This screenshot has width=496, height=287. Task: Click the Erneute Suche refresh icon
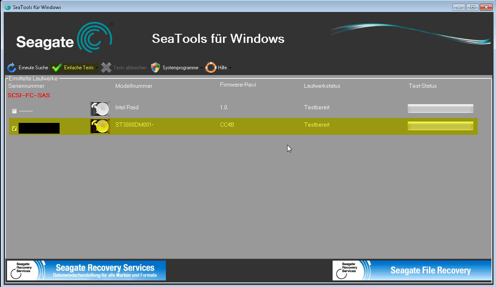(x=12, y=68)
